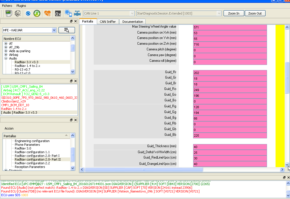Screen dimensions: 290x199
Task: Click the monitor waveform toolbar icon
Action: click(x=9, y=13)
